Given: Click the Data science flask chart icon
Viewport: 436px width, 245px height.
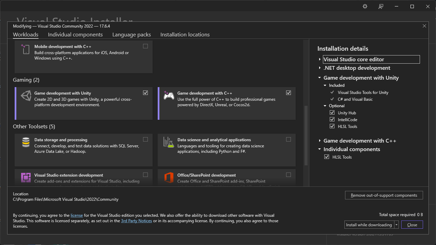Looking at the screenshot, I should tap(169, 142).
